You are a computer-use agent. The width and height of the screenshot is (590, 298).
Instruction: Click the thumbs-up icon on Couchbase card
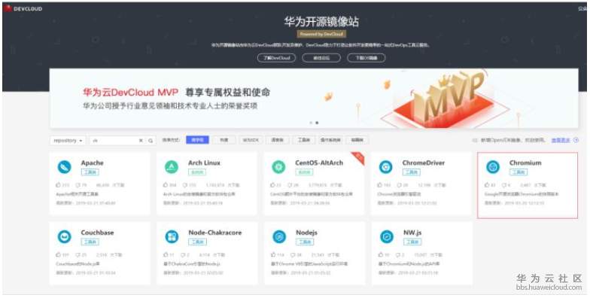58,254
